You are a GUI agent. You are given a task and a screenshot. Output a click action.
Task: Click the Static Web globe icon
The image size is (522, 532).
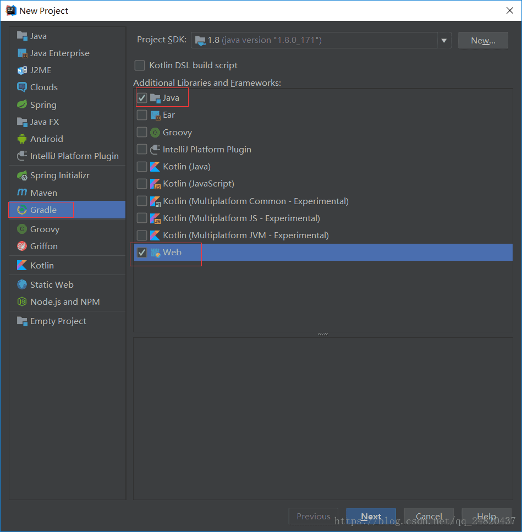pyautogui.click(x=22, y=284)
